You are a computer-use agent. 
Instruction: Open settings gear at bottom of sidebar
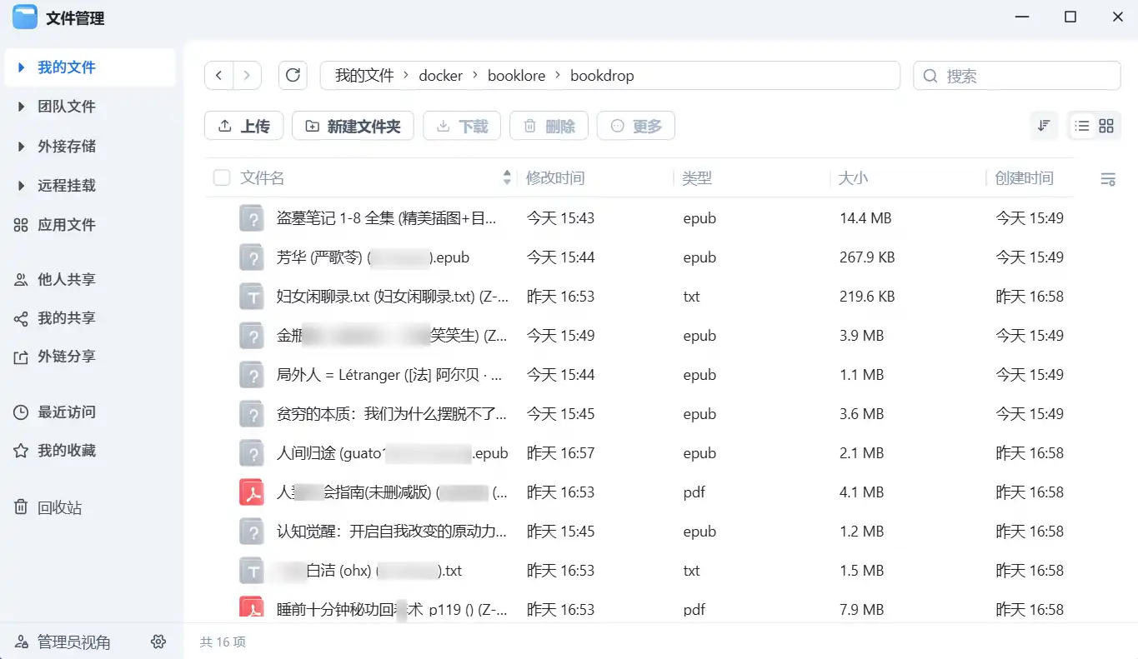158,642
